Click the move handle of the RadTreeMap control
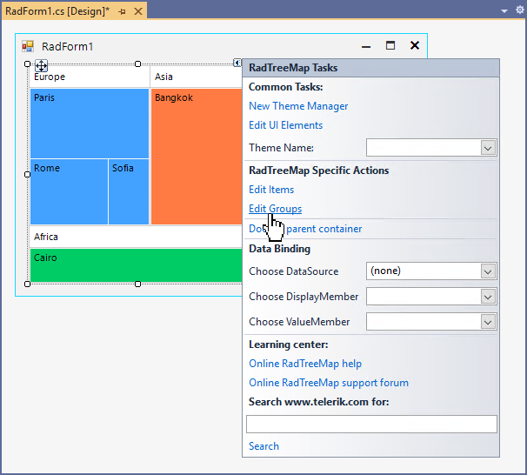The width and height of the screenshot is (527, 475). coord(42,66)
